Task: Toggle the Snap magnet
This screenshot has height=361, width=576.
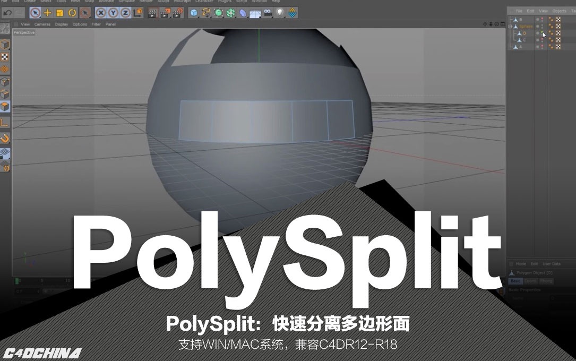Action: (x=5, y=138)
